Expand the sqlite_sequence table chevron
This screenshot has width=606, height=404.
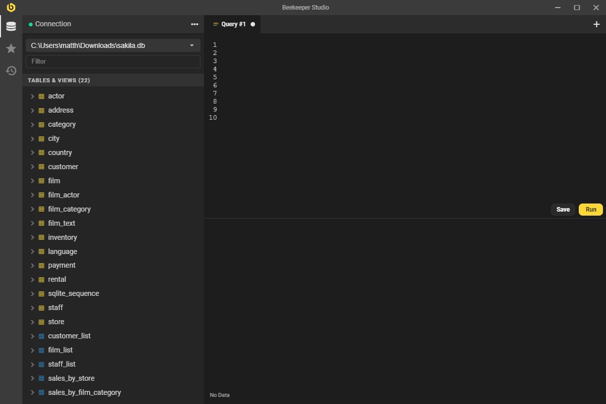pyautogui.click(x=32, y=294)
